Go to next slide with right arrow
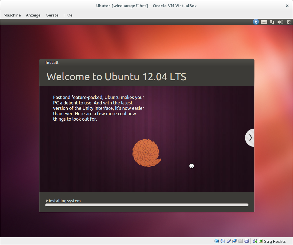Screen dimensions: 293x245 250,138
